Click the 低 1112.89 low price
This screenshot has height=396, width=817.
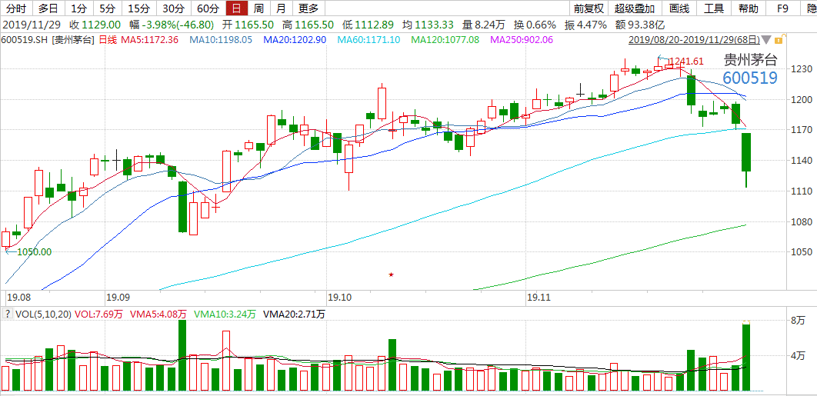tap(369, 25)
